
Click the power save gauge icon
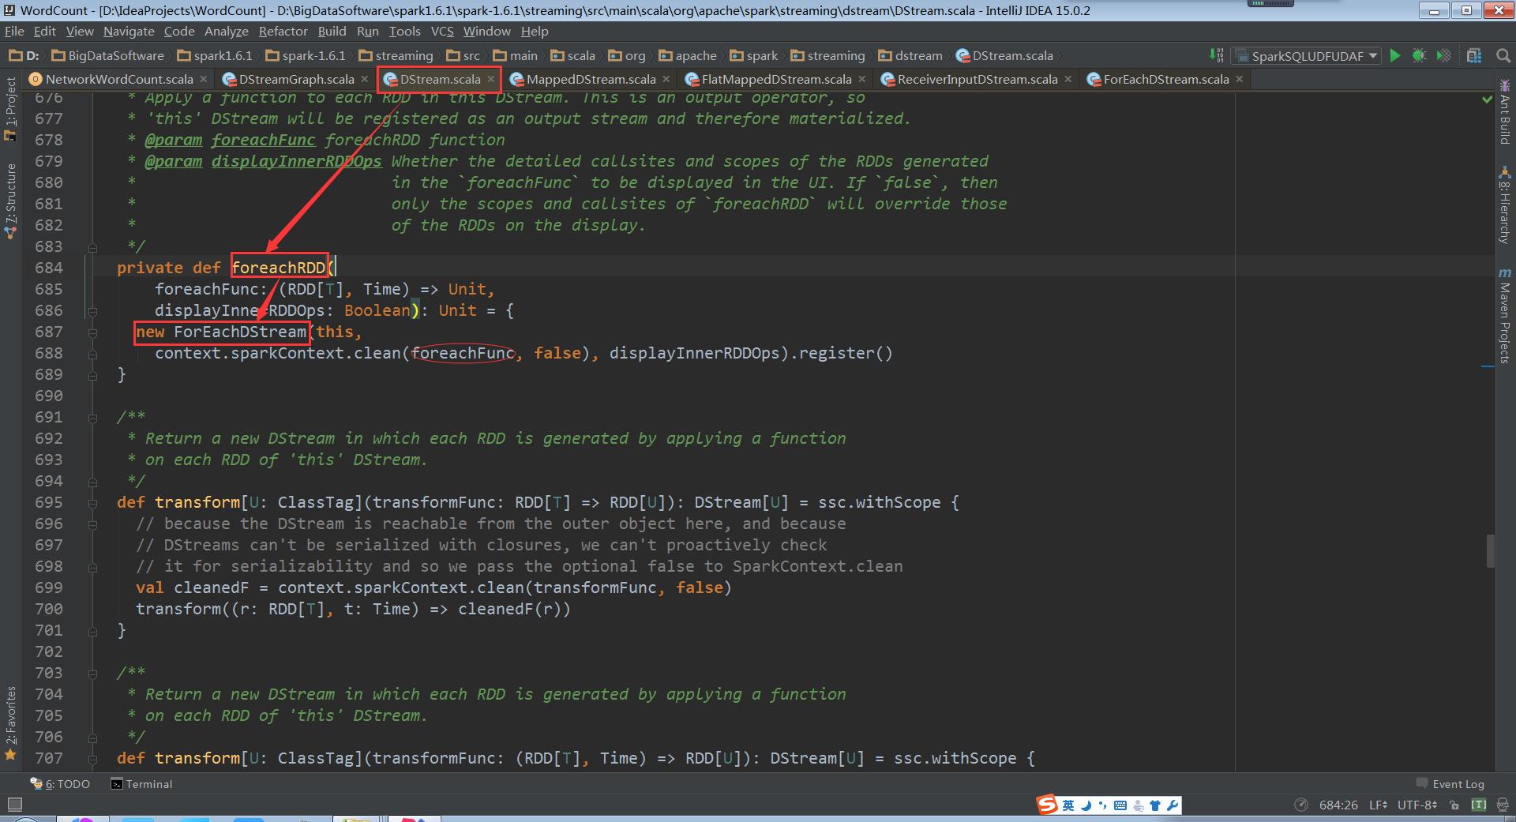1301,805
